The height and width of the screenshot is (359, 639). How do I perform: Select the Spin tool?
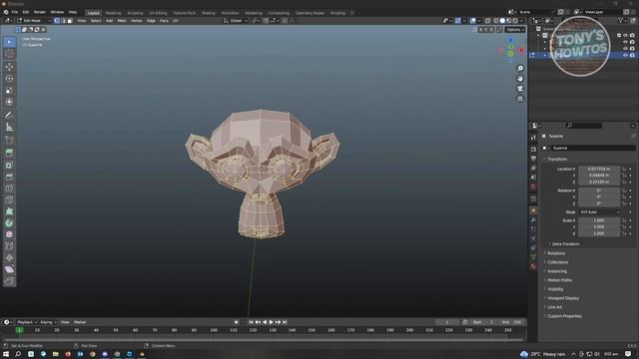[x=9, y=223]
